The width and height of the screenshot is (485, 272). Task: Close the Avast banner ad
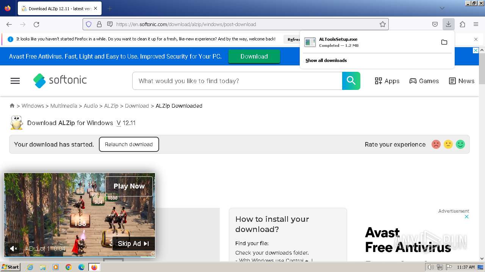coord(476,50)
